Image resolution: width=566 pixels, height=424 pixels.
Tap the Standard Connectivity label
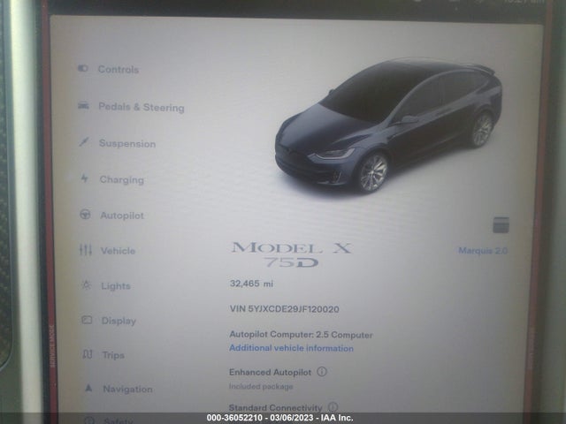(275, 407)
